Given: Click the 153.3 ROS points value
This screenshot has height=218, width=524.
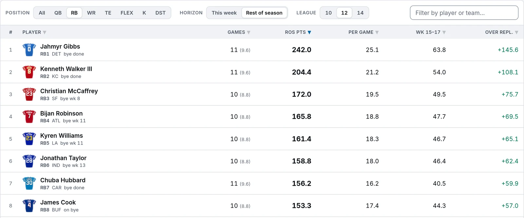Looking at the screenshot, I should click(302, 206).
